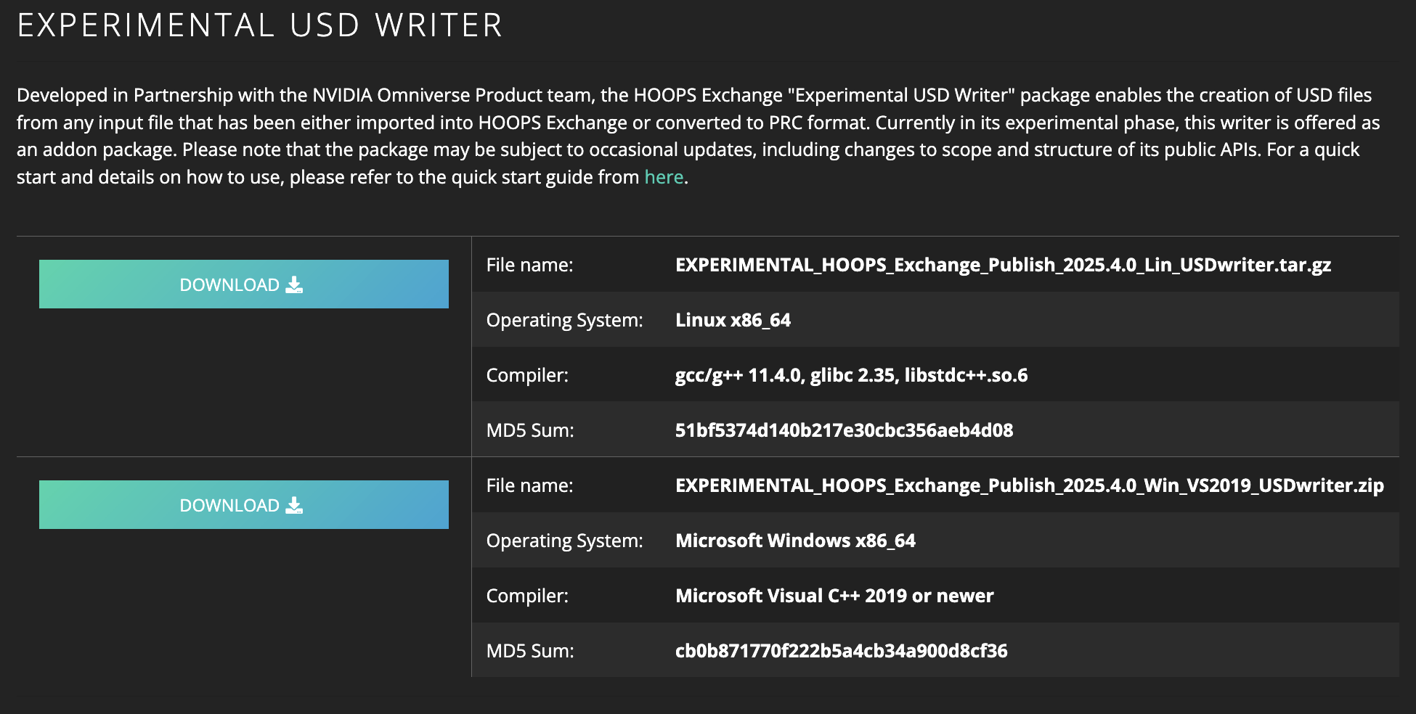Download the Windows VS2019 USD writer zip
This screenshot has width=1416, height=714.
pyautogui.click(x=243, y=505)
